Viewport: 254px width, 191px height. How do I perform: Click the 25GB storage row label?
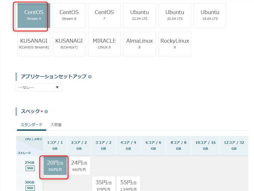click(x=29, y=162)
